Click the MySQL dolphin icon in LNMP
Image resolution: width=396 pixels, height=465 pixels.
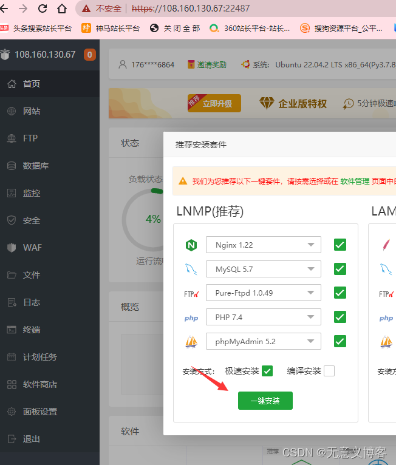tap(191, 269)
